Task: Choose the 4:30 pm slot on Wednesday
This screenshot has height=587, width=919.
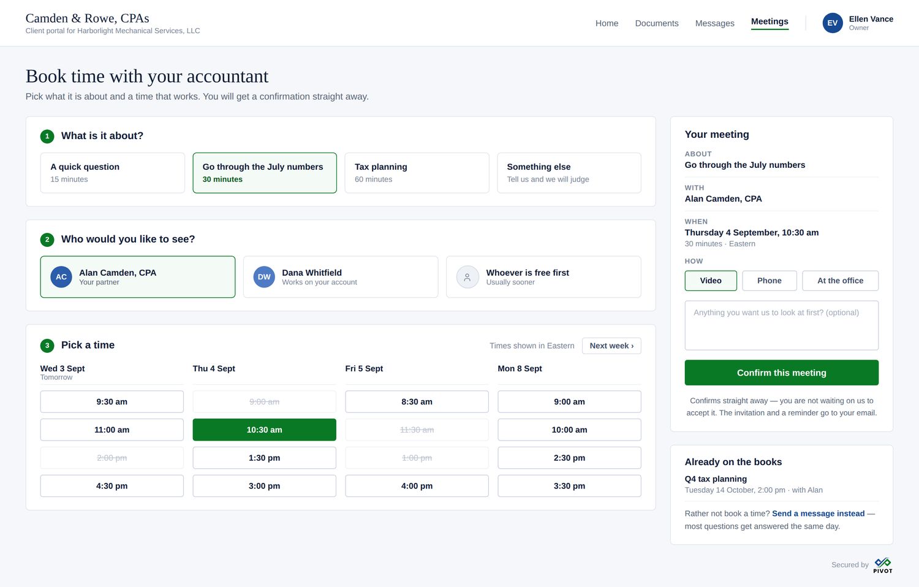Action: coord(112,486)
